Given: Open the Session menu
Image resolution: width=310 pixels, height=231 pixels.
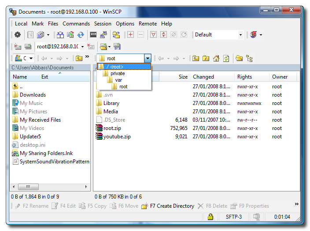Looking at the screenshot, I should coord(103,24).
